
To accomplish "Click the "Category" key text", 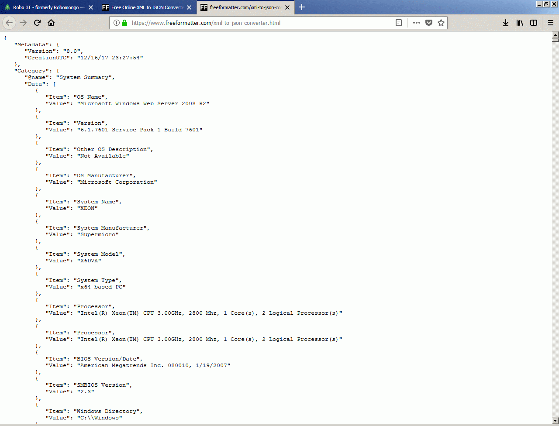I will (x=31, y=71).
